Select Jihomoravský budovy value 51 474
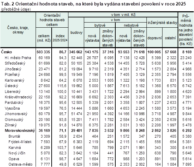Viewport: 194px width, 167px height. click(77, 114)
